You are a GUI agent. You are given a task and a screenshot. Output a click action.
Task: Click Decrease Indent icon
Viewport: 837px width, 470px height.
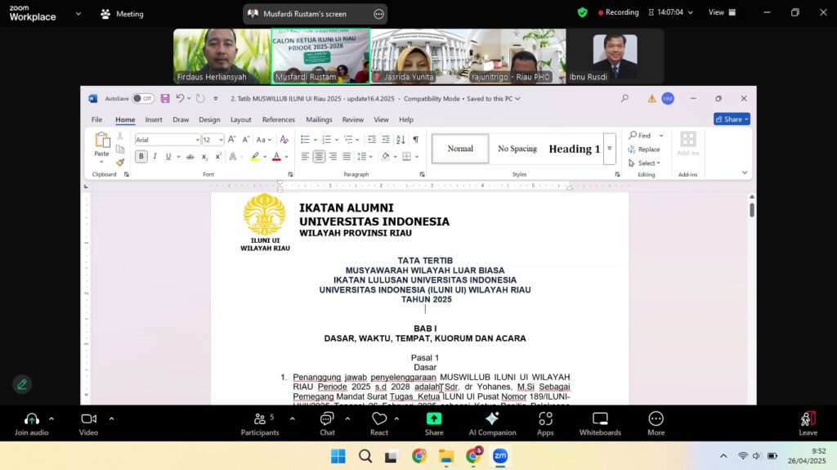372,140
